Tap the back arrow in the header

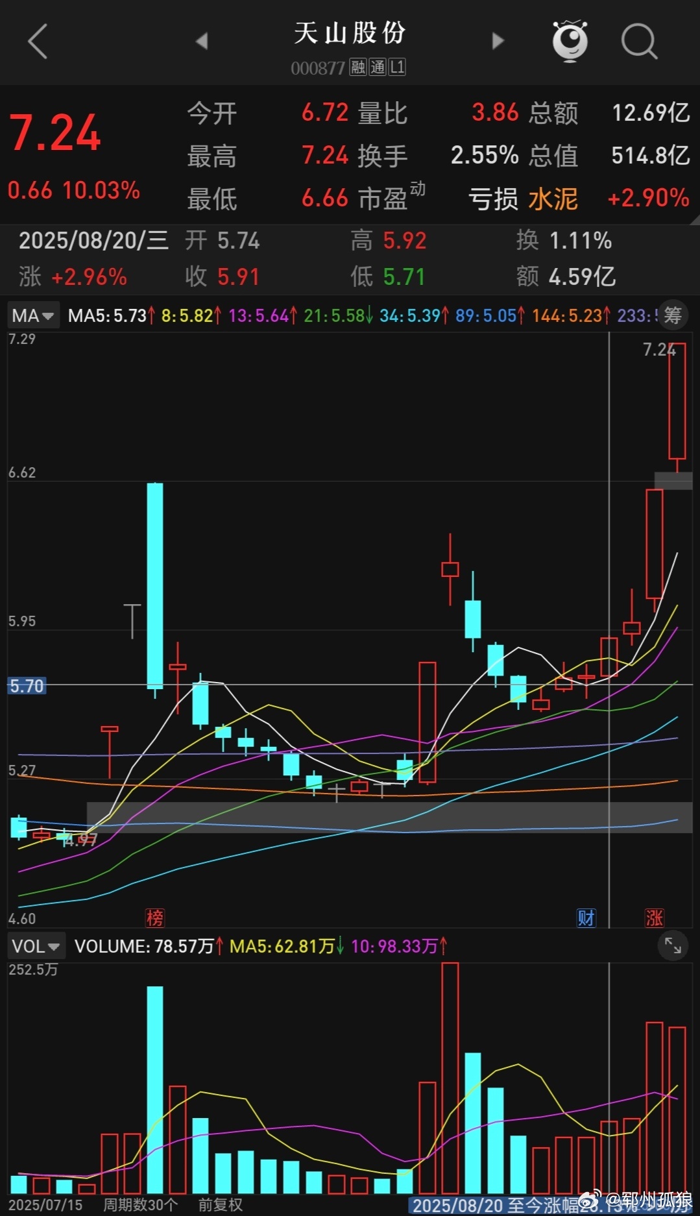coord(38,42)
